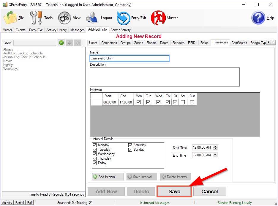Open the Activity History tab
This screenshot has height=206, width=278.
[56, 30]
